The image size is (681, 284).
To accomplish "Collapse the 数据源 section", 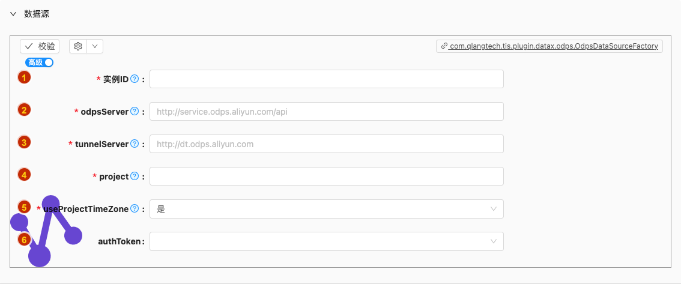I will [13, 14].
